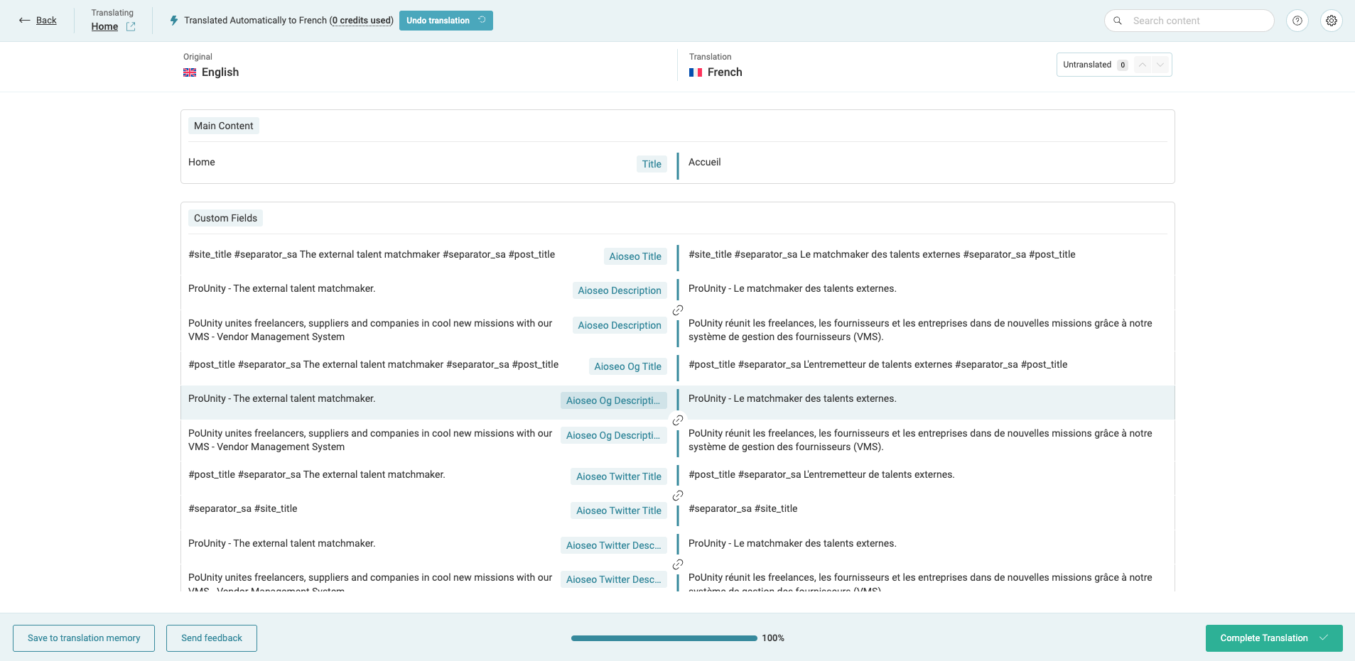The width and height of the screenshot is (1355, 661).
Task: Click Save to translation memory
Action: pyautogui.click(x=84, y=638)
